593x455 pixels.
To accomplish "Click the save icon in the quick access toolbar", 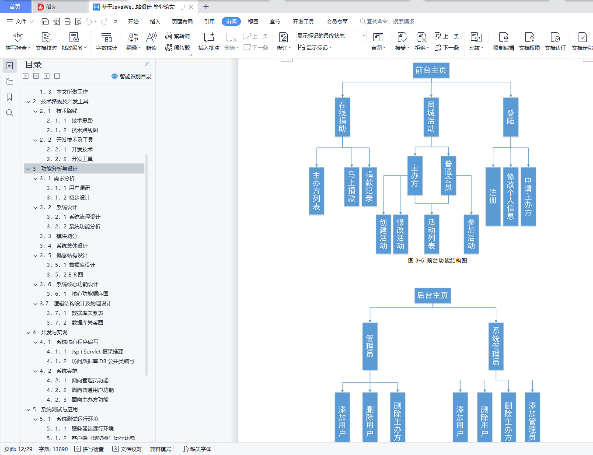I will pos(45,21).
